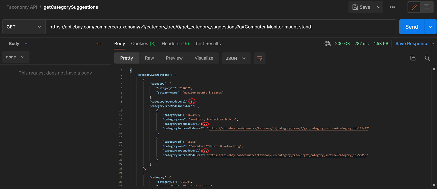The image size is (437, 189).
Task: Expand the Save Response dropdown arrow
Action: 433,44
